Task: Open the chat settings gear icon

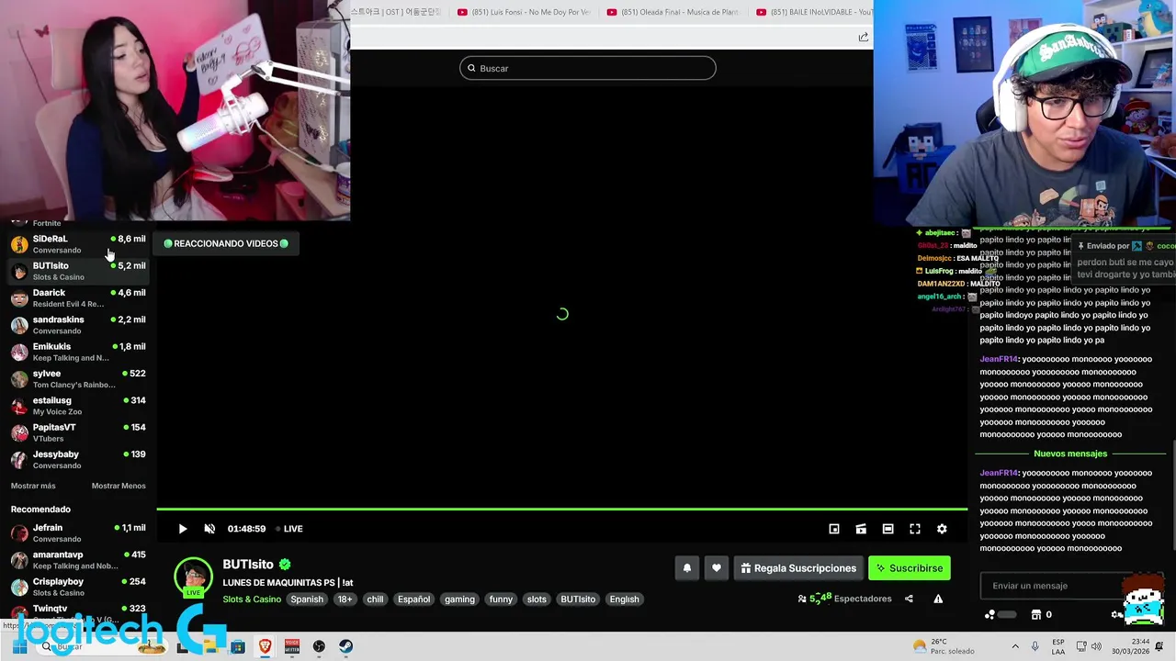Action: (1117, 614)
